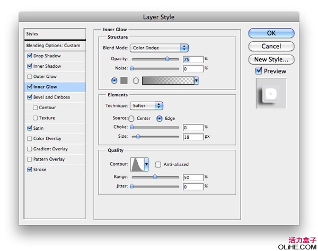Select the Satin effect label
This screenshot has width=318, height=251.
coord(38,128)
